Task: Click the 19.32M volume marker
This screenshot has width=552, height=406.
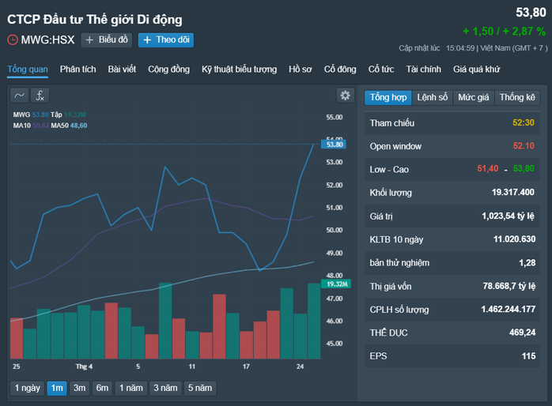Action: (x=336, y=284)
